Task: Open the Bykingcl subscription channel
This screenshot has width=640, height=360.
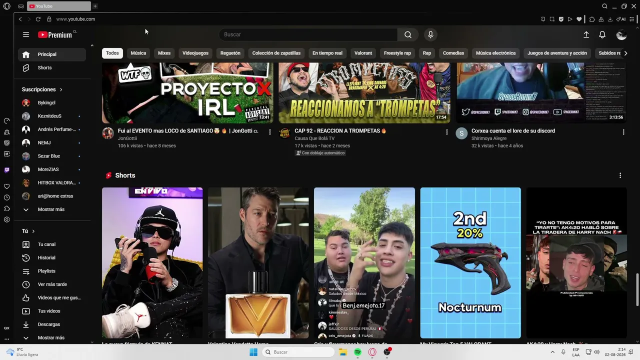Action: [x=52, y=103]
